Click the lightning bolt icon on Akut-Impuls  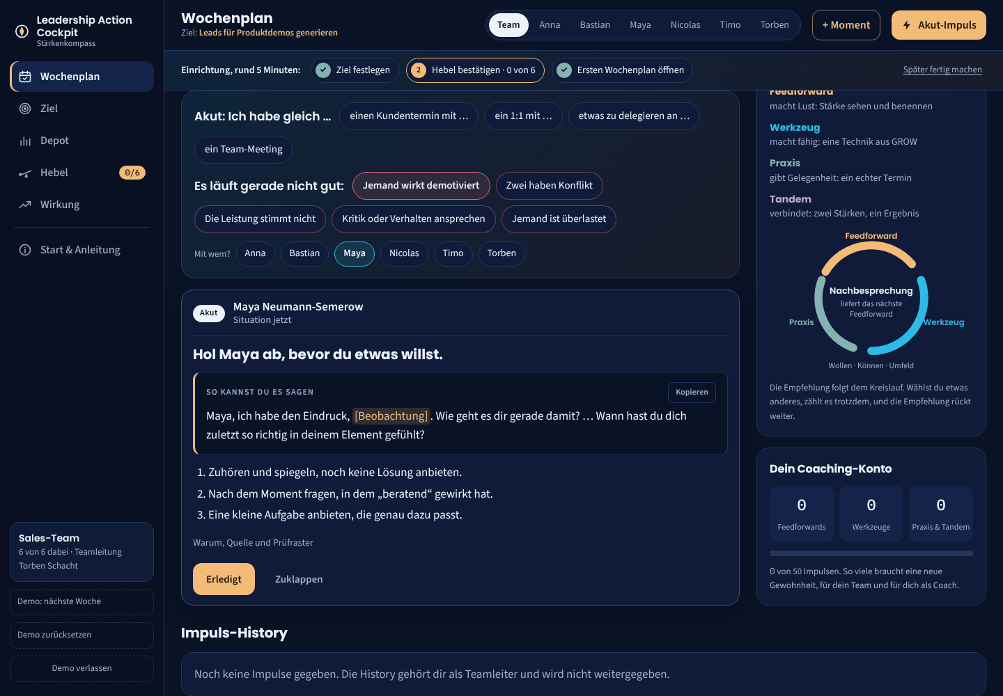(907, 25)
